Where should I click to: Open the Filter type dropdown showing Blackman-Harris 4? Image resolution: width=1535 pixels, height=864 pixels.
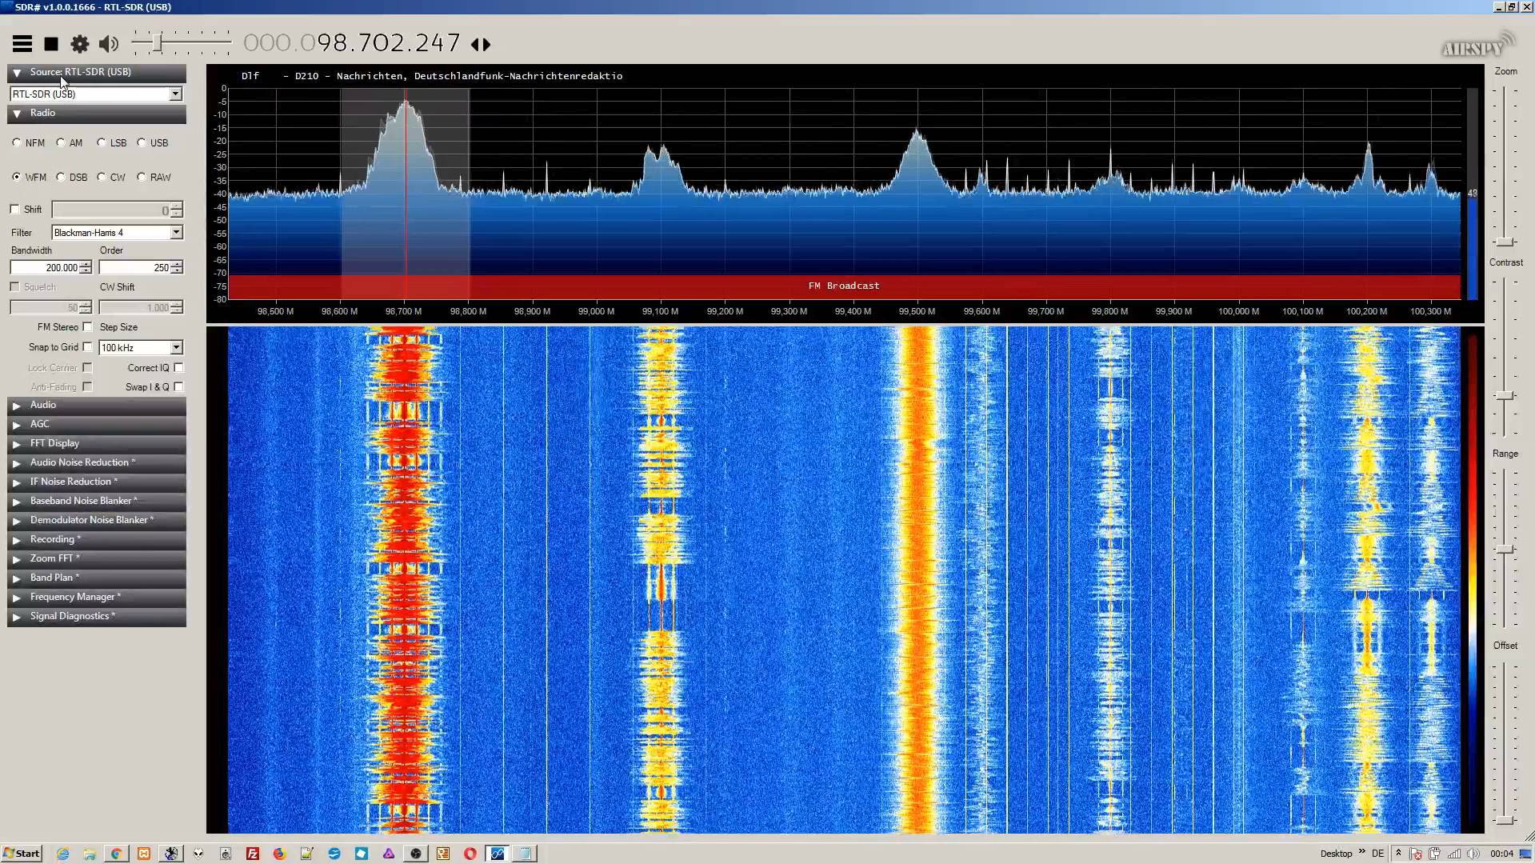coord(176,232)
